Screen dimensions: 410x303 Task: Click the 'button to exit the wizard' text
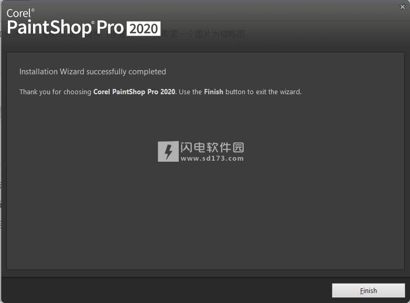pyautogui.click(x=263, y=92)
